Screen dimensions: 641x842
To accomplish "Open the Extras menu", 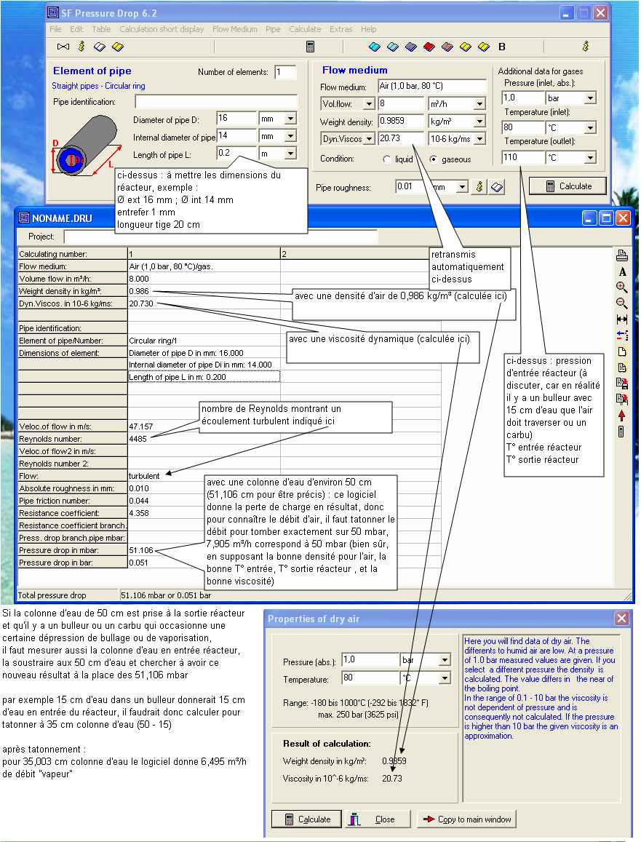I will click(x=341, y=29).
